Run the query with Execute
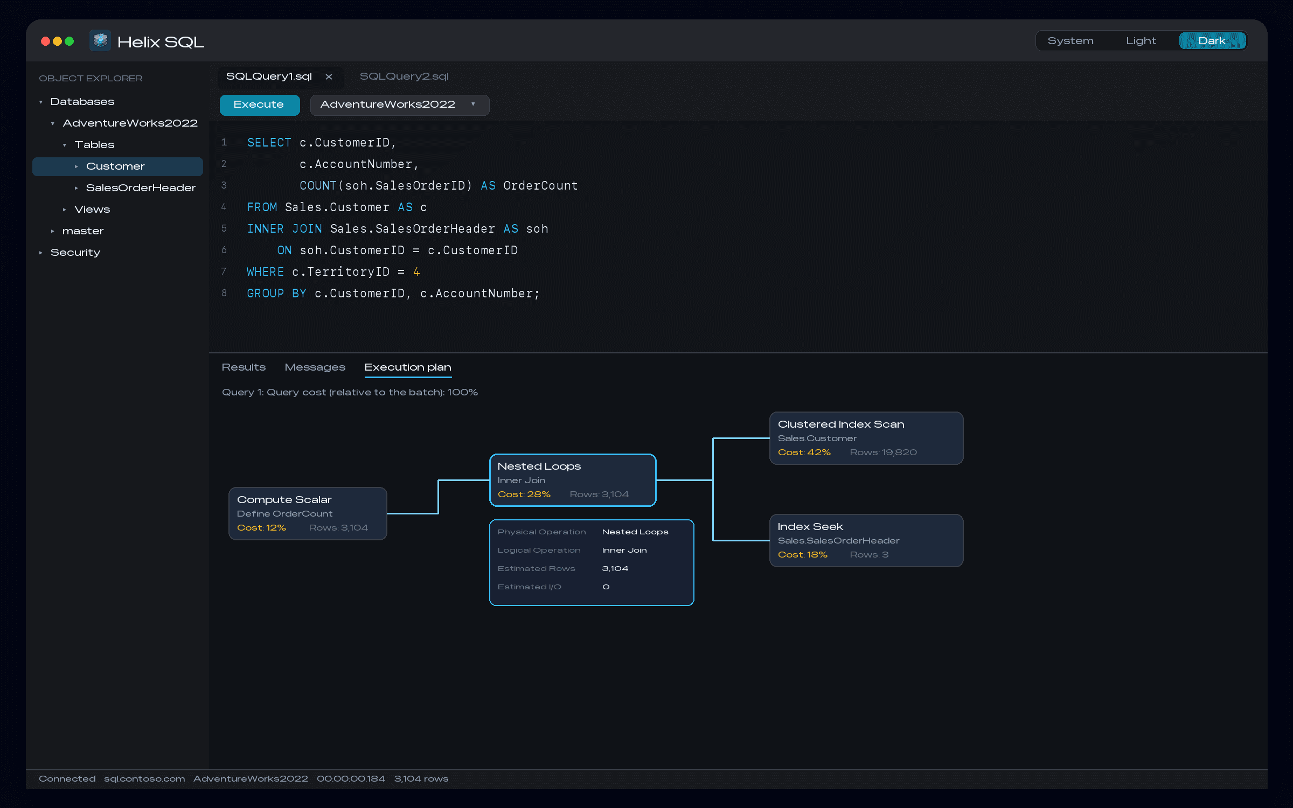The width and height of the screenshot is (1293, 808). 259,105
